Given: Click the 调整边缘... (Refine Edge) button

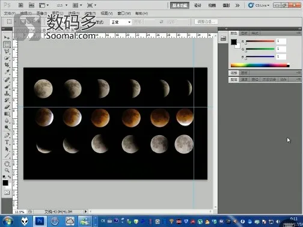Looking at the screenshot, I should click(206, 22).
